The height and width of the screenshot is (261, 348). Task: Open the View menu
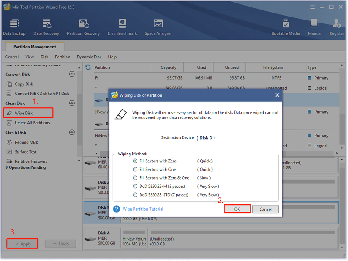[x=30, y=57]
